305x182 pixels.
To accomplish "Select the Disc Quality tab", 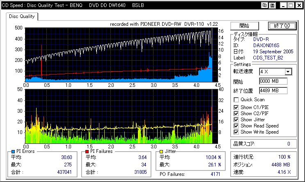I will 23,17.
